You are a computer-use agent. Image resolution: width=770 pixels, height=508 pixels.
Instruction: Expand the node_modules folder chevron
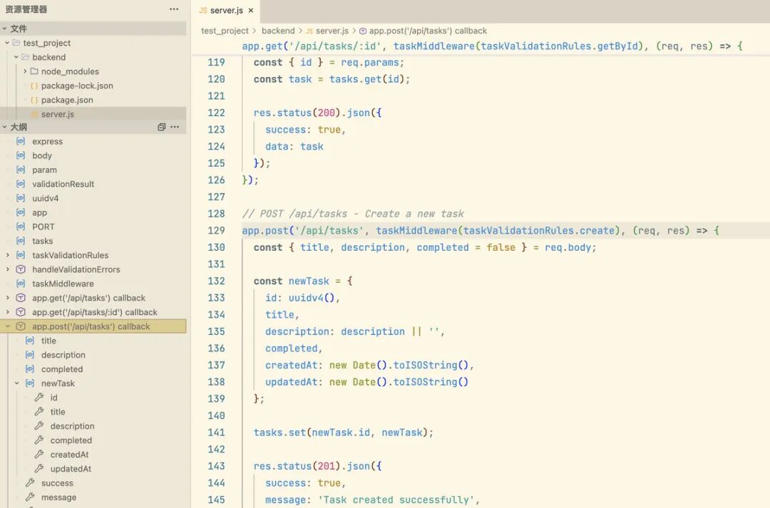pos(25,71)
